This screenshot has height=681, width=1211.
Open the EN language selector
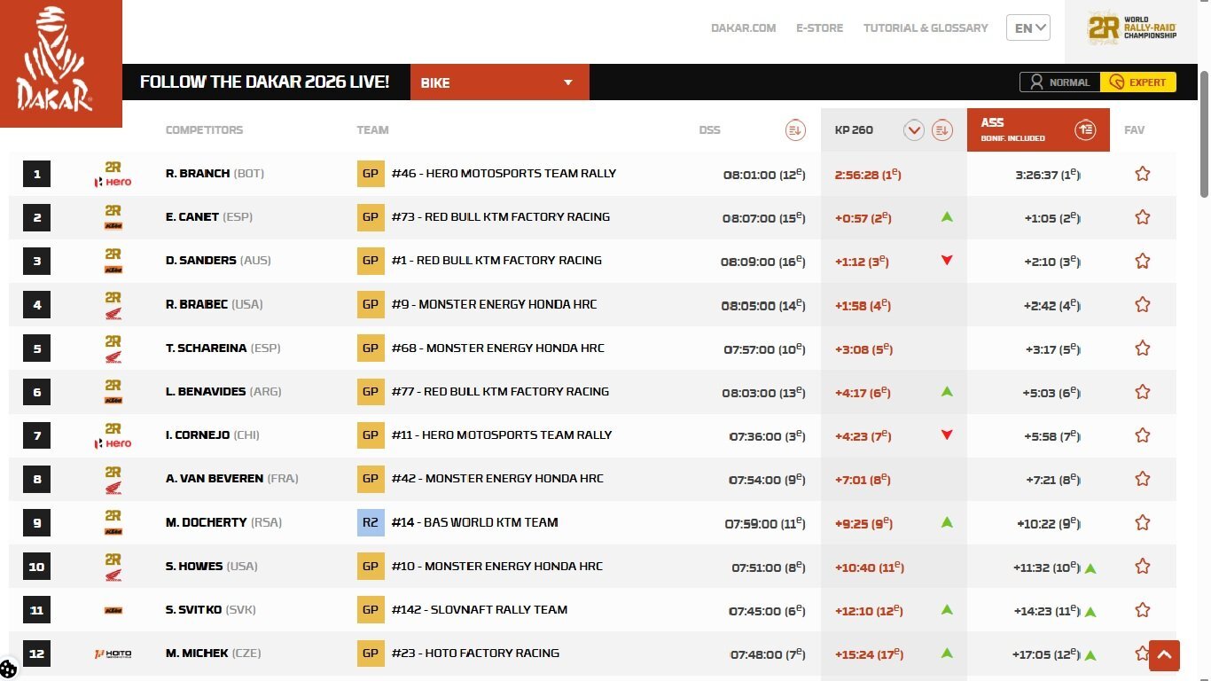[1028, 28]
